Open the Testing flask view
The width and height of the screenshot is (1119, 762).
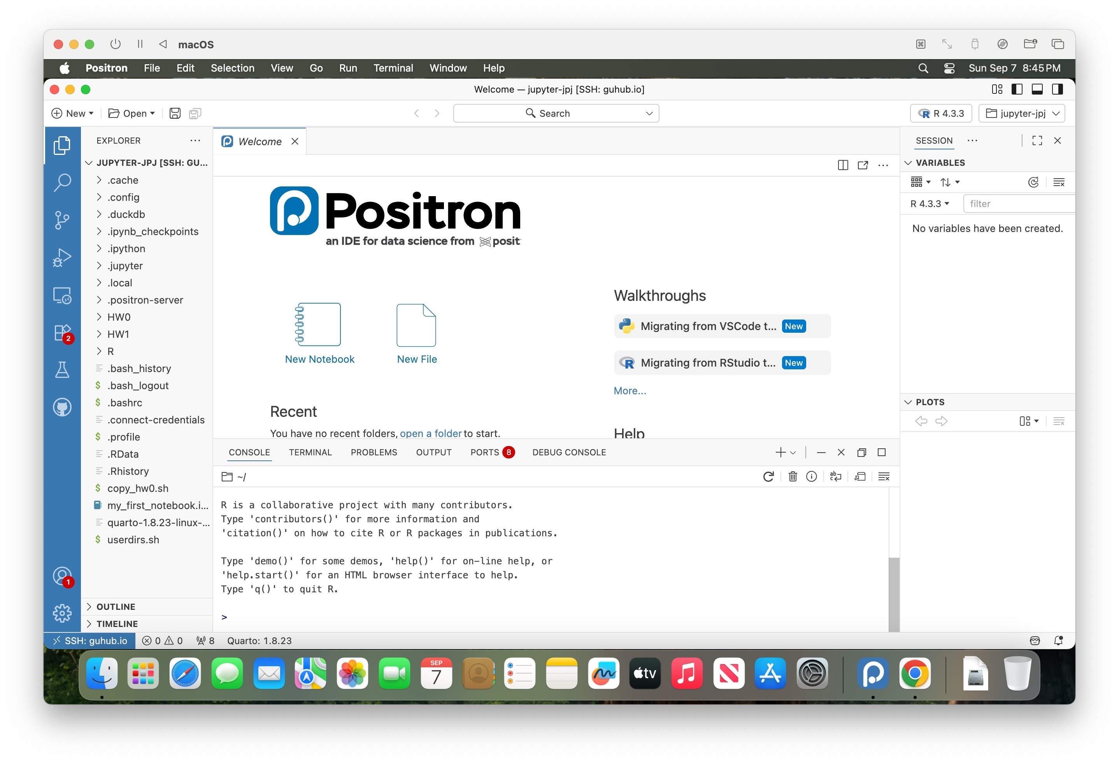61,369
